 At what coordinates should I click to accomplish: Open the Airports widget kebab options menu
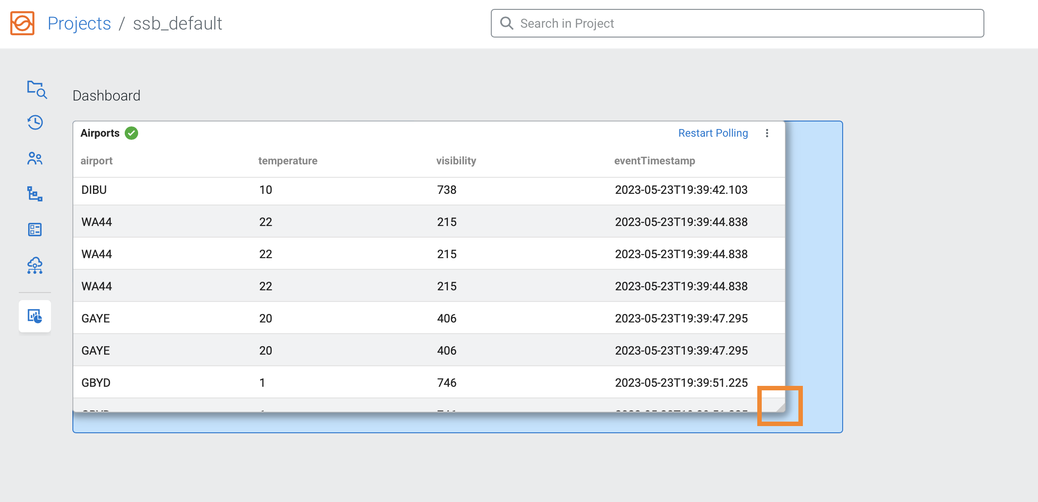[767, 133]
